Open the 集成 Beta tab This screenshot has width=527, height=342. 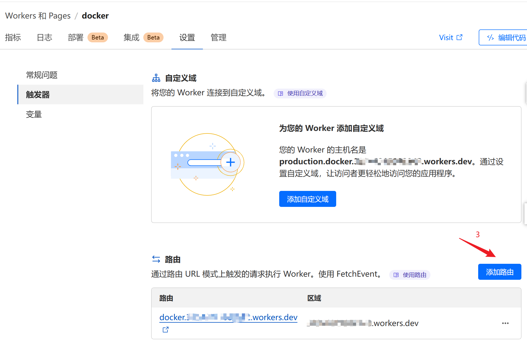click(x=131, y=37)
